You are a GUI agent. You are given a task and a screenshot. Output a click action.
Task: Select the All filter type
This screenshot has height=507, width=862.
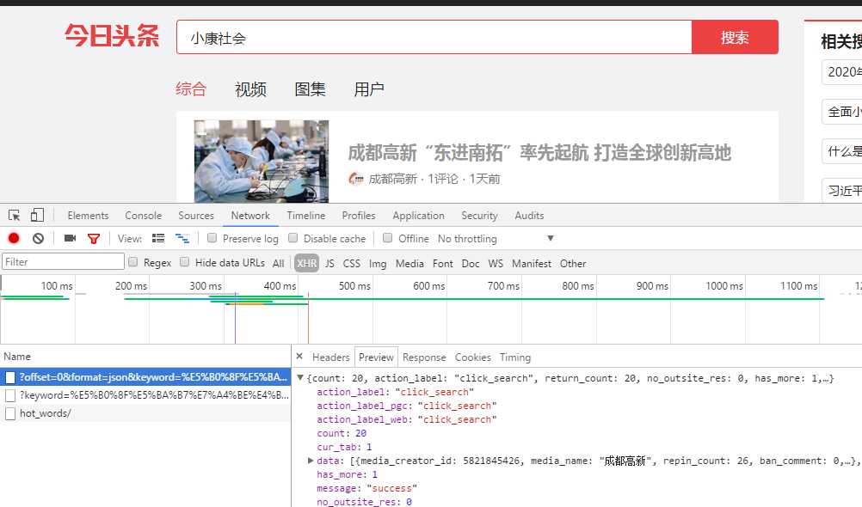tap(278, 263)
